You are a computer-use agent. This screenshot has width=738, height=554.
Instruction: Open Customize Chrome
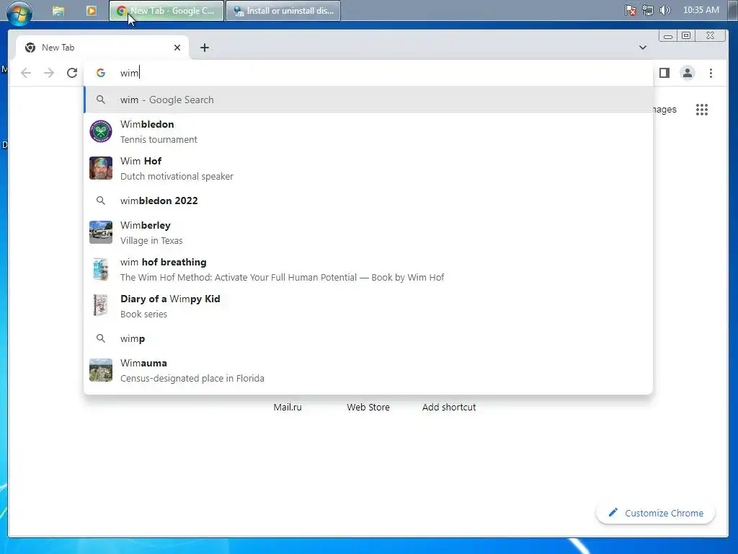(656, 513)
